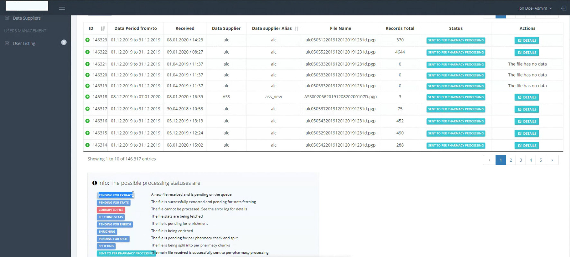Open Details for row 146314
Image resolution: width=570 pixels, height=257 pixels.
pos(527,146)
